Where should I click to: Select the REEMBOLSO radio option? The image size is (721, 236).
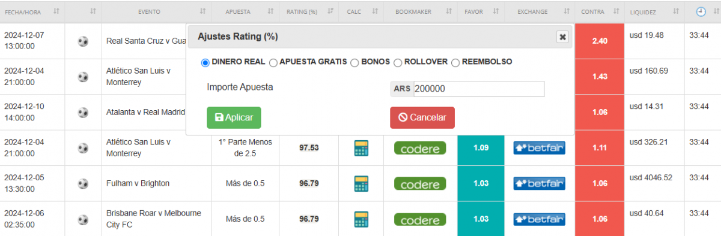455,62
